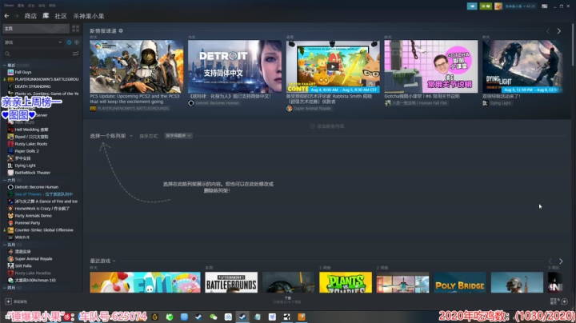Open the account name dropdown
Image resolution: width=576 pixels, height=323 pixels.
[520, 6]
